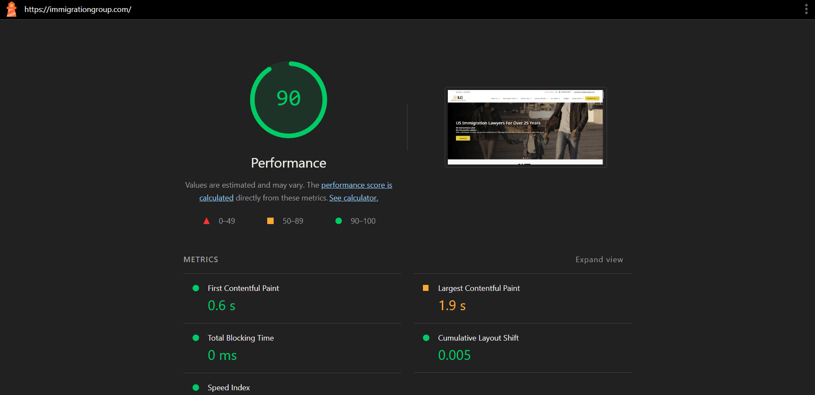Click Total Blocking Time green status dot

[196, 338]
